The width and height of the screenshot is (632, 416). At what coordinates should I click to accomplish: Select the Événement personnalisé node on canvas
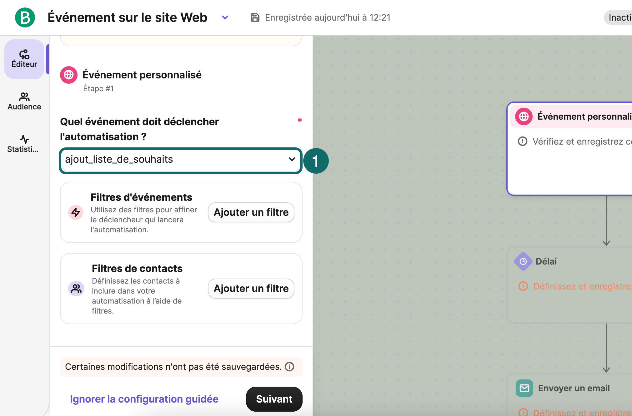569,149
